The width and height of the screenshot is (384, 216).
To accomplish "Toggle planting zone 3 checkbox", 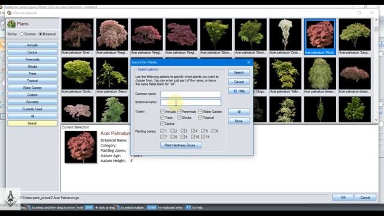I will click(182, 131).
